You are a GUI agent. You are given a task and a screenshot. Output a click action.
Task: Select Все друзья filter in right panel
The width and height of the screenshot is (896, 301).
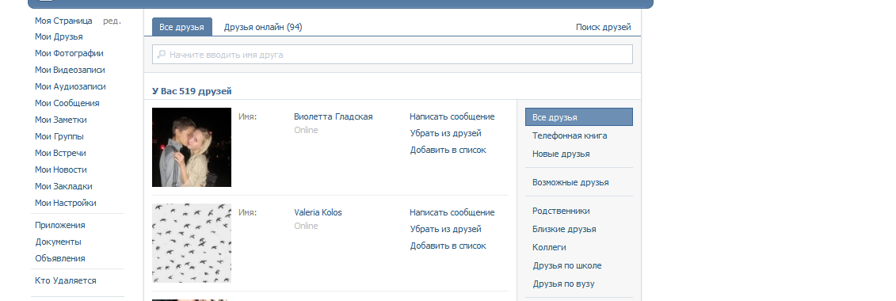579,117
